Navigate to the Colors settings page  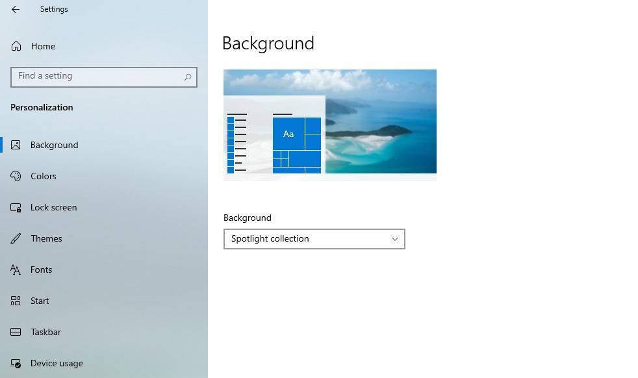[43, 176]
